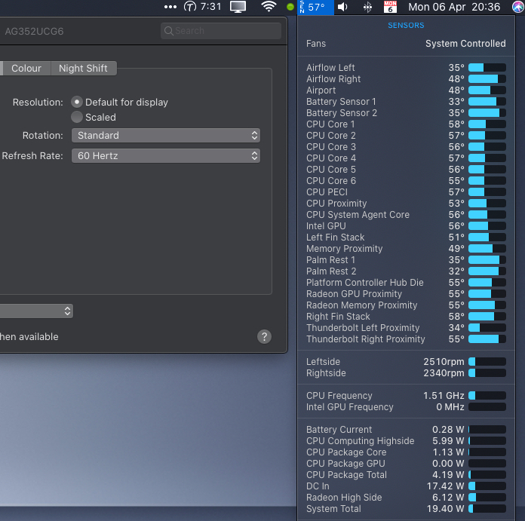The image size is (525, 521).
Task: Open the Refresh Rate 60 Hertz dropdown
Action: [166, 155]
